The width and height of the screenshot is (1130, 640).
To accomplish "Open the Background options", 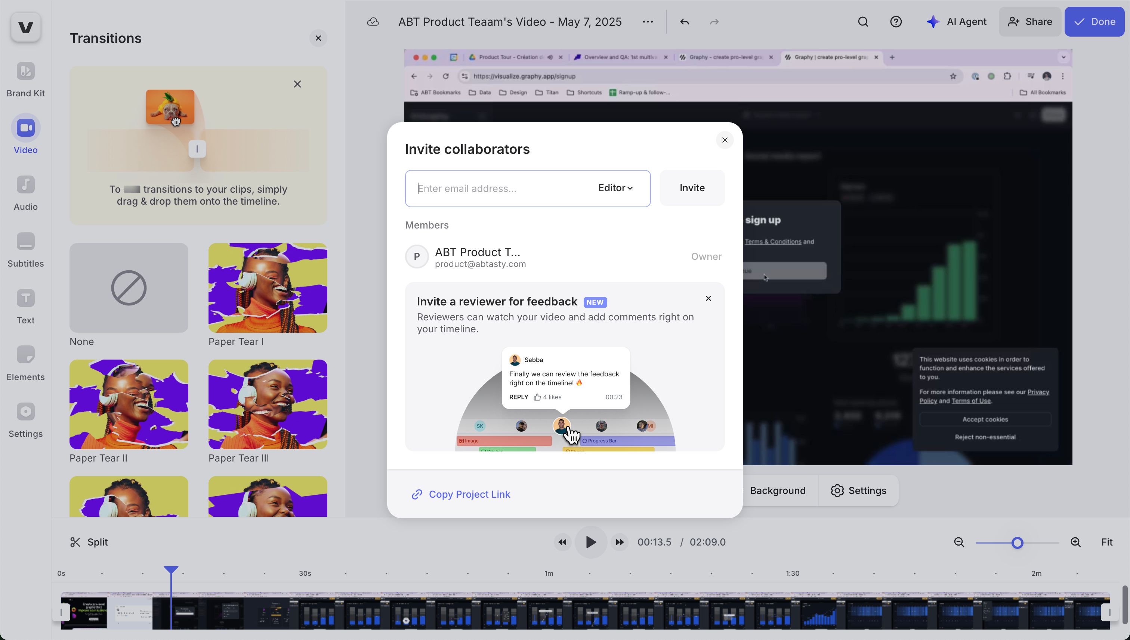I will click(x=777, y=491).
